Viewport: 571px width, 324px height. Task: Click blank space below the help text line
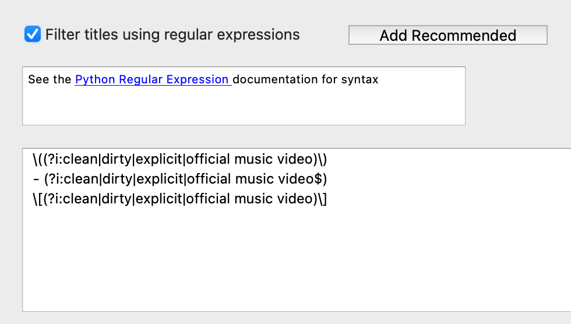(x=233, y=108)
